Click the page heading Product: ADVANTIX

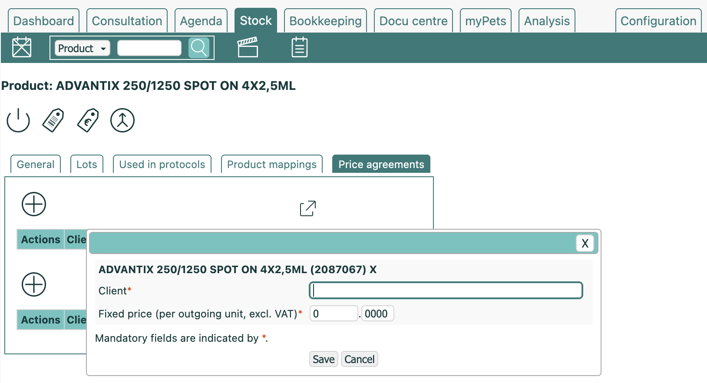pyautogui.click(x=149, y=86)
